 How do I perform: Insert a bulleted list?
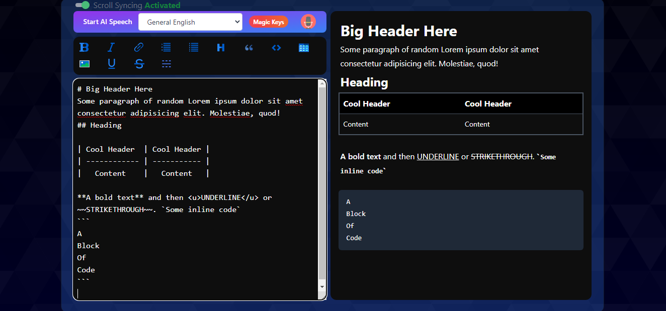pyautogui.click(x=194, y=48)
